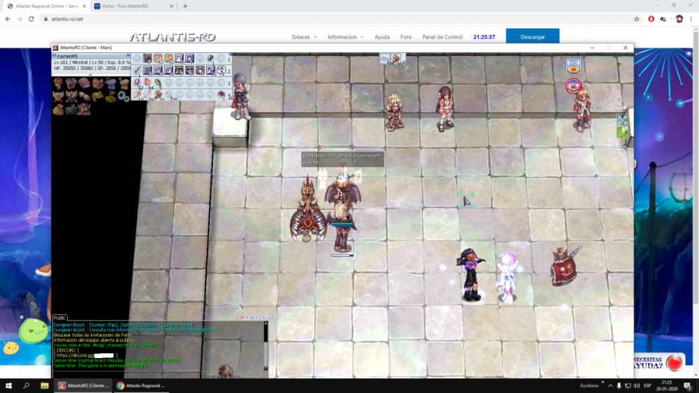This screenshot has width=699, height=393.
Task: Open the Panel de Control link
Action: click(442, 37)
